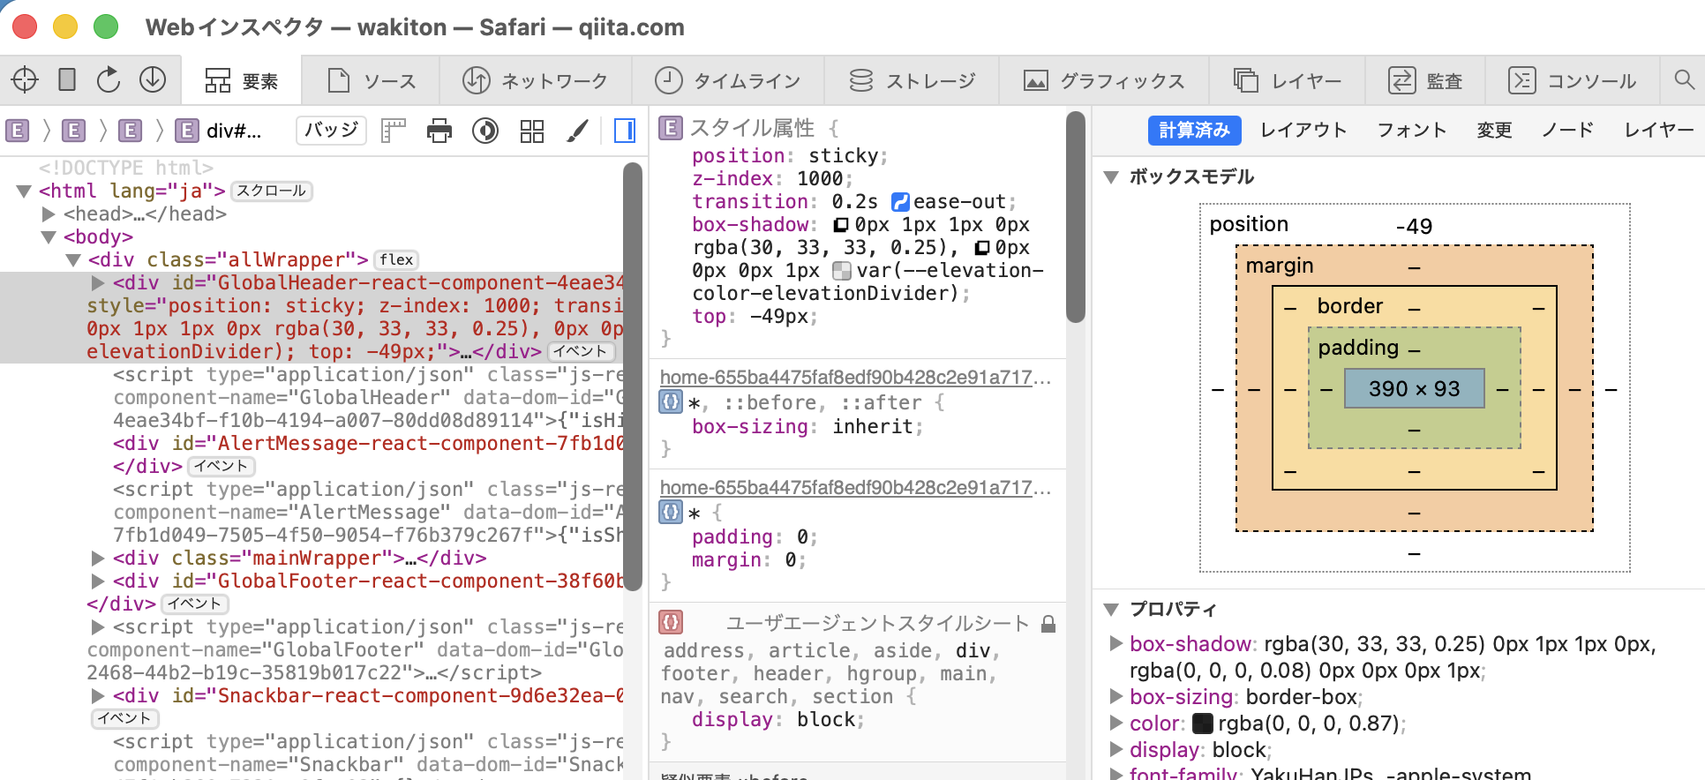
Task: Click the layout grid overlay icon
Action: click(x=532, y=131)
